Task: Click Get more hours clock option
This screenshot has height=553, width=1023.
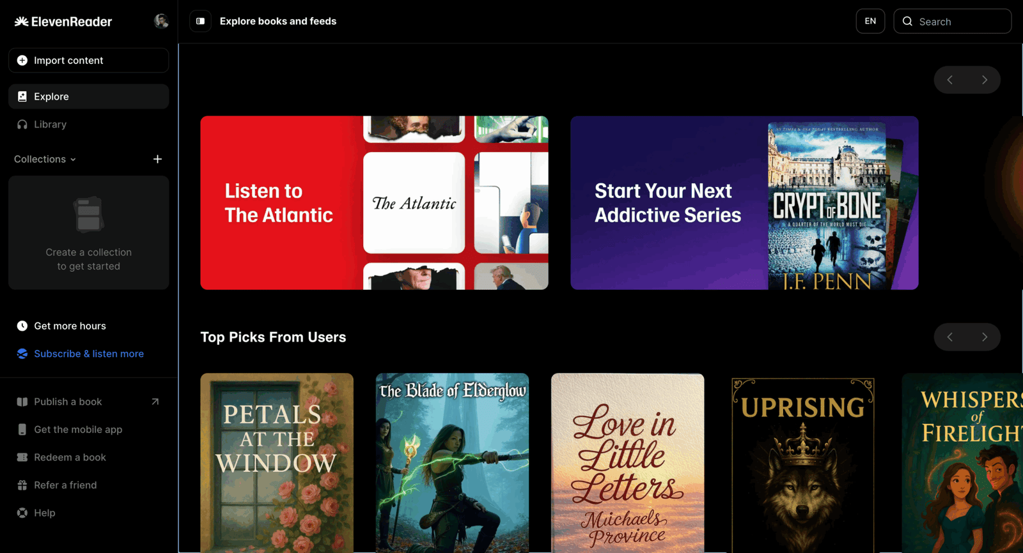Action: point(70,326)
